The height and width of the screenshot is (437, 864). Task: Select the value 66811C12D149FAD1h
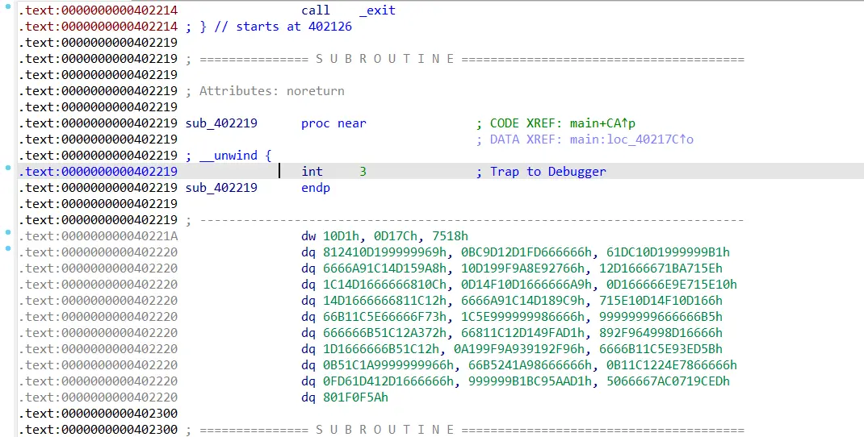tap(523, 333)
